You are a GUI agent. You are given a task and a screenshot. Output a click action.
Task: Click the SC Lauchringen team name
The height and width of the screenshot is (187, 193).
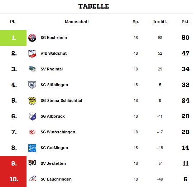[56, 179]
